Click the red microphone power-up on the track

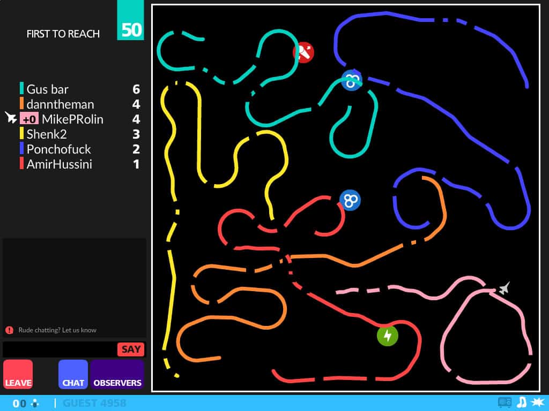point(303,52)
